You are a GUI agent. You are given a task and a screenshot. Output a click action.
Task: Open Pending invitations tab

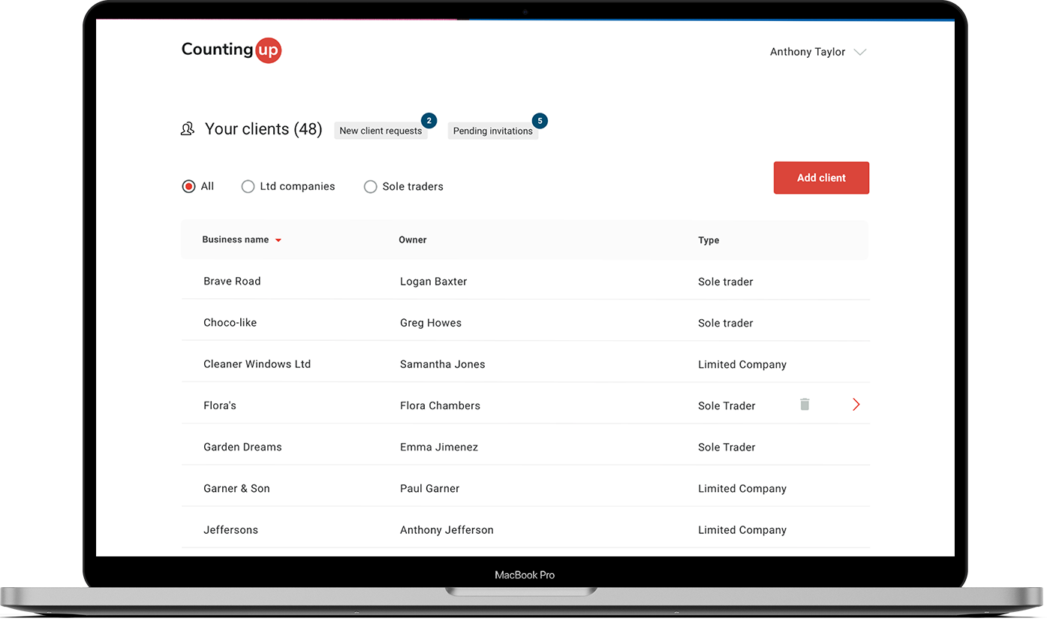(x=492, y=131)
